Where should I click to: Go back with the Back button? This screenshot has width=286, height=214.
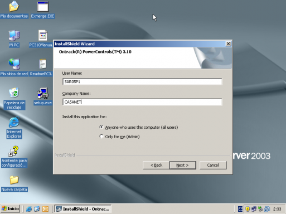[156, 165]
